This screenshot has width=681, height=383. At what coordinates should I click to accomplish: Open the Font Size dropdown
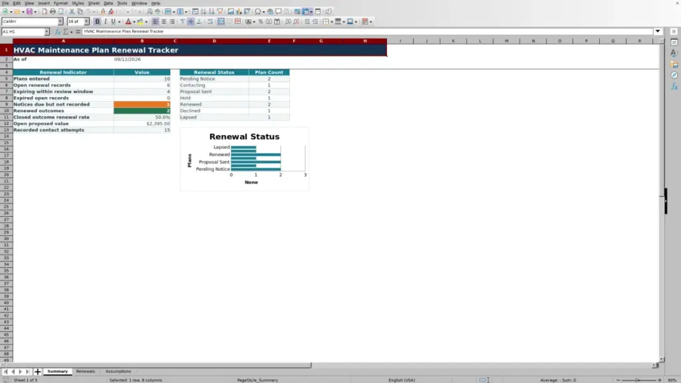click(x=87, y=22)
